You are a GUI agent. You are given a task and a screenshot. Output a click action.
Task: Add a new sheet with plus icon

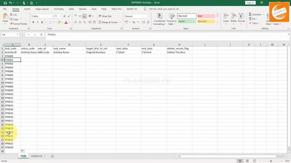click(x=52, y=156)
